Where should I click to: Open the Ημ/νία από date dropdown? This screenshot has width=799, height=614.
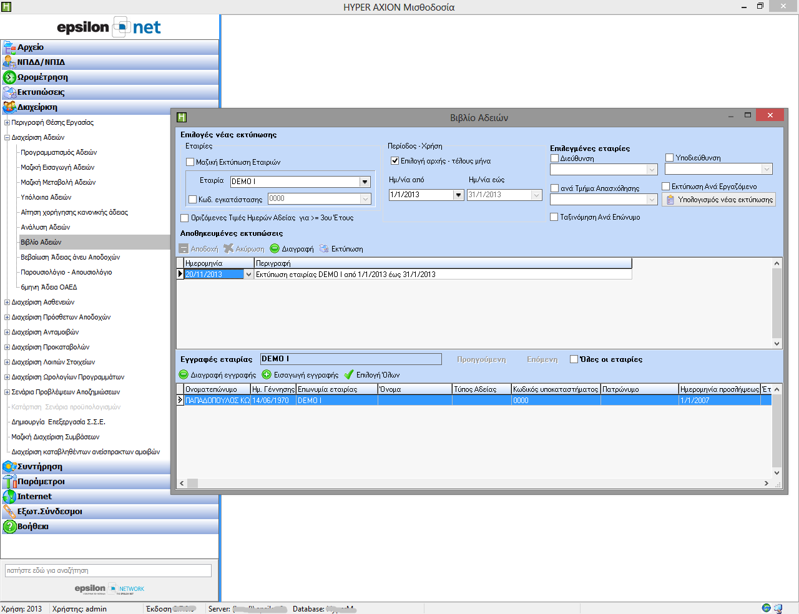458,195
